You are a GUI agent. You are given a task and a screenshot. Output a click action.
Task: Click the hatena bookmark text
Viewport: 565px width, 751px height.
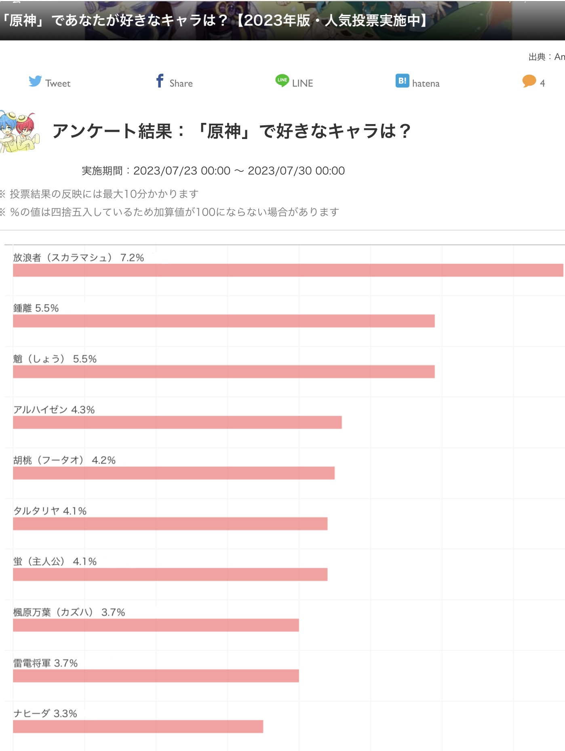pos(426,84)
